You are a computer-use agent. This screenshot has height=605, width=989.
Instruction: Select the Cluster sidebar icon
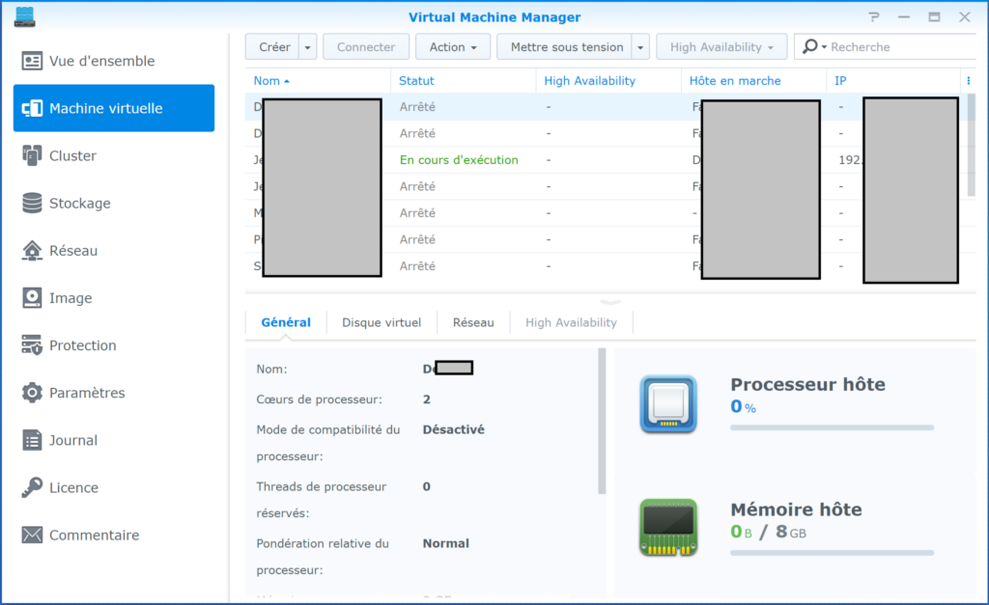[33, 155]
